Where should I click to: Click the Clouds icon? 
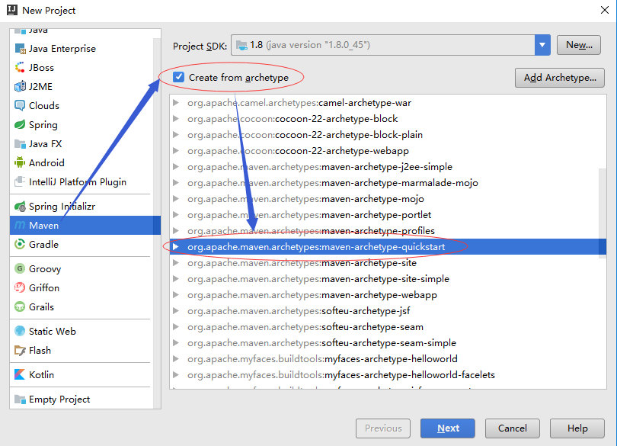point(20,105)
